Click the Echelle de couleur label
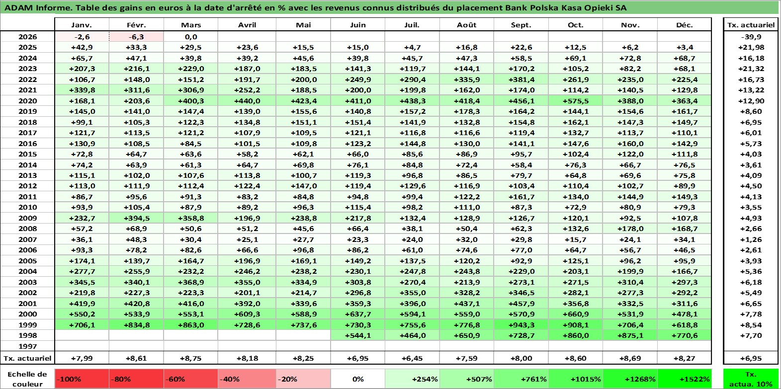The image size is (781, 389). click(27, 379)
